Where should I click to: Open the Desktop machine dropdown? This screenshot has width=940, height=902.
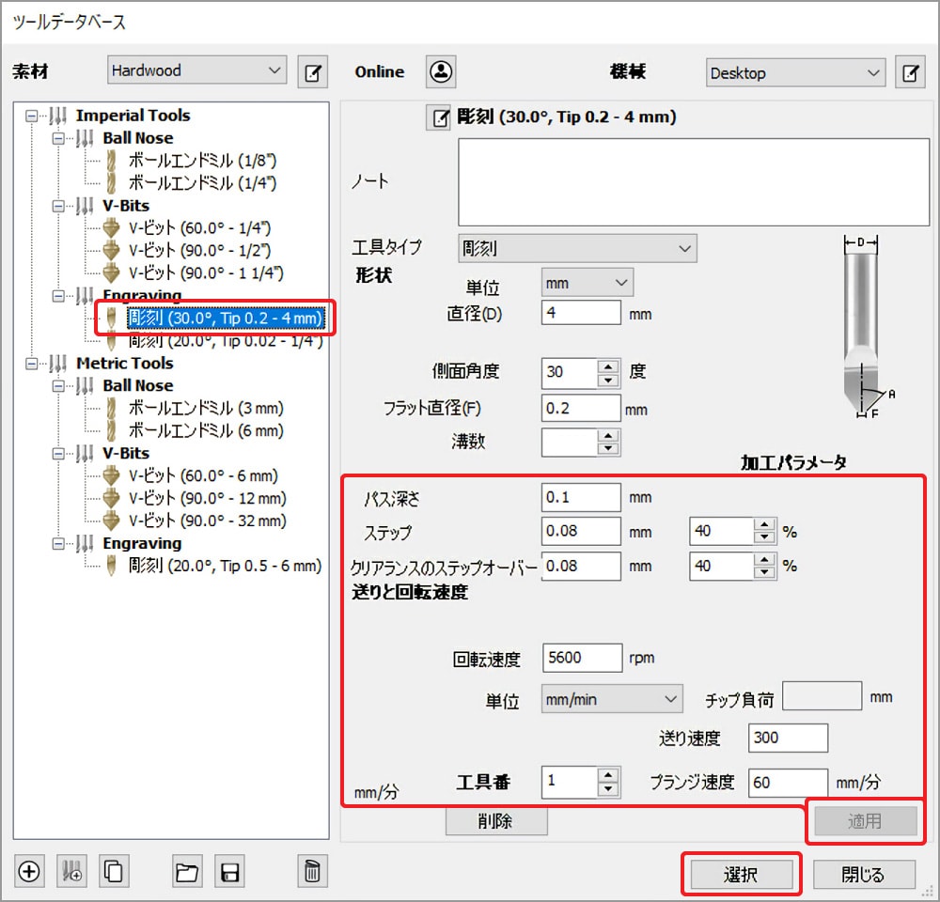coord(795,72)
